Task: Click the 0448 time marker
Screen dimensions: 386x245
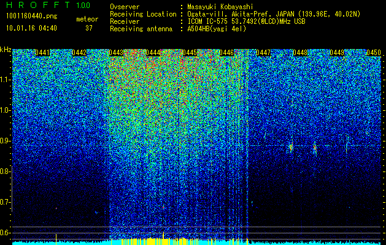Action: (300, 53)
